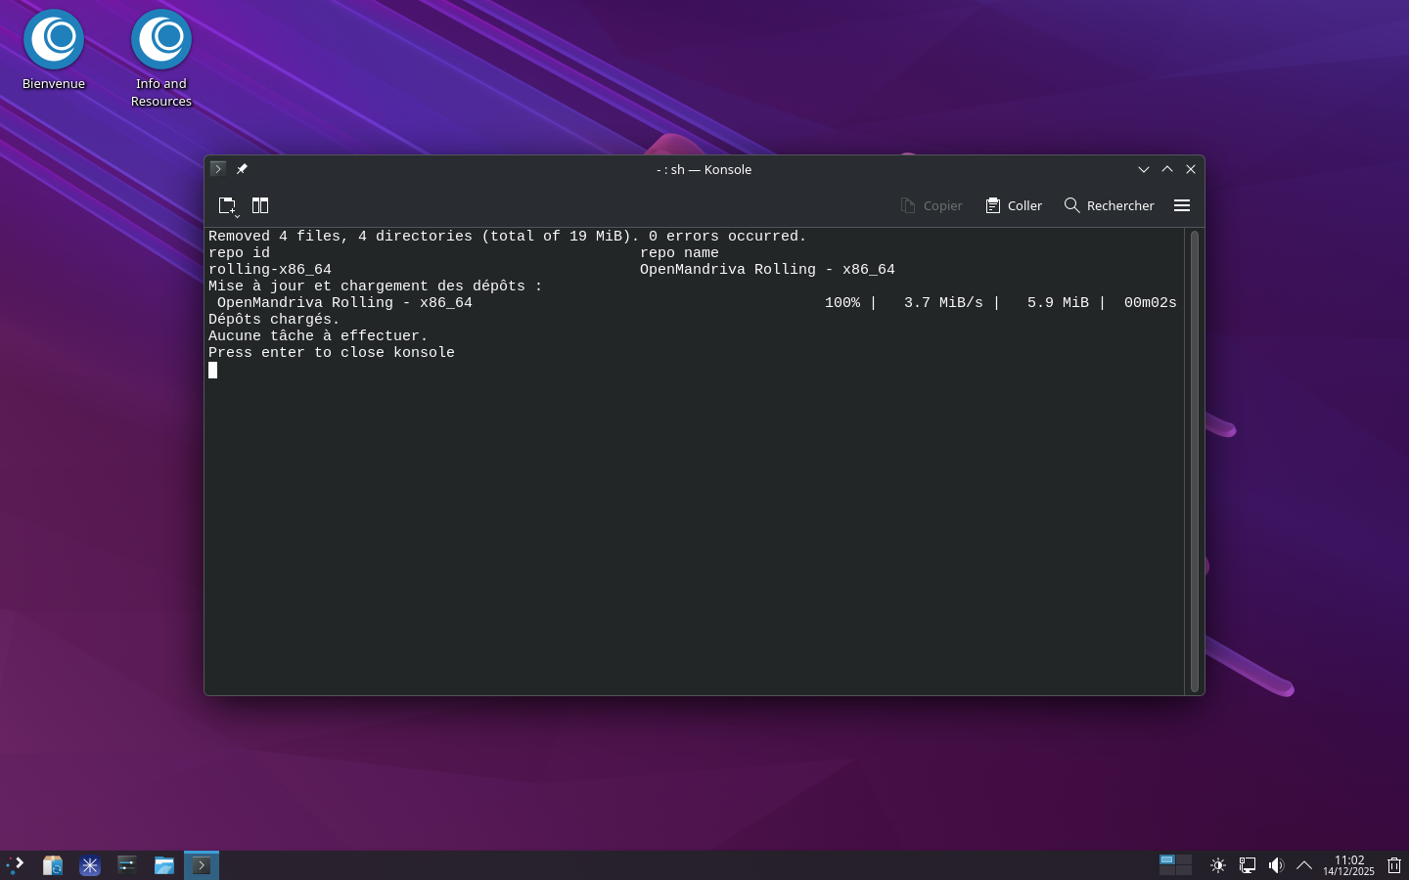This screenshot has width=1409, height=880.
Task: Open the file manager from taskbar
Action: (x=164, y=865)
